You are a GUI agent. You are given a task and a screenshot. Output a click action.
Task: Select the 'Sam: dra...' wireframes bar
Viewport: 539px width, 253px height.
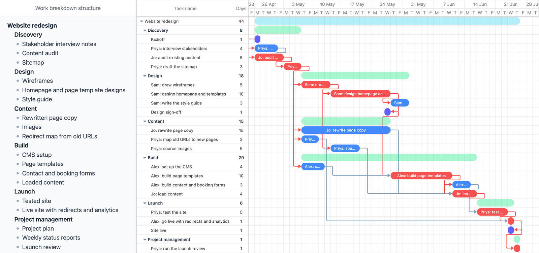tap(316, 85)
